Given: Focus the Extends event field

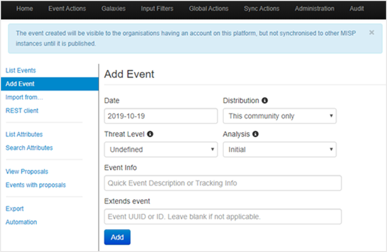Looking at the screenshot, I should (223, 217).
